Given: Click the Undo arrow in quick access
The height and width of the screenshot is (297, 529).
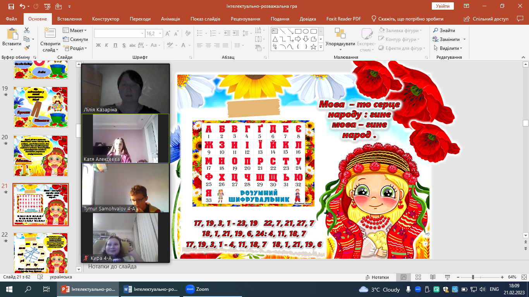Looking at the screenshot, I should (22, 6).
